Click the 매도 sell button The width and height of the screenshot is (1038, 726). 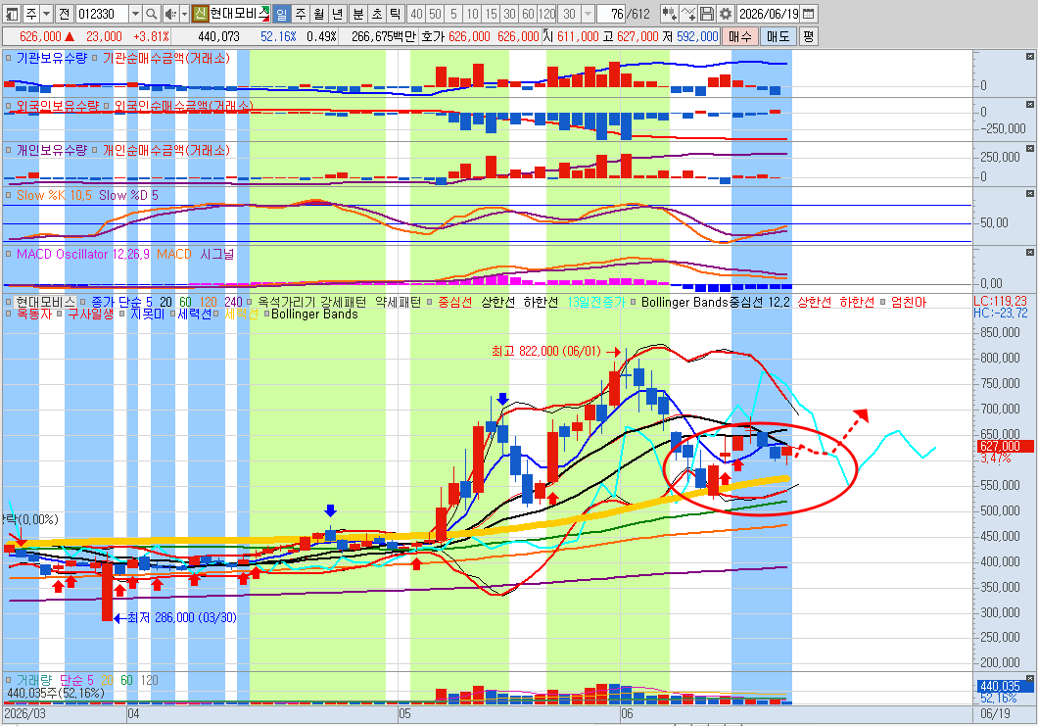(778, 36)
